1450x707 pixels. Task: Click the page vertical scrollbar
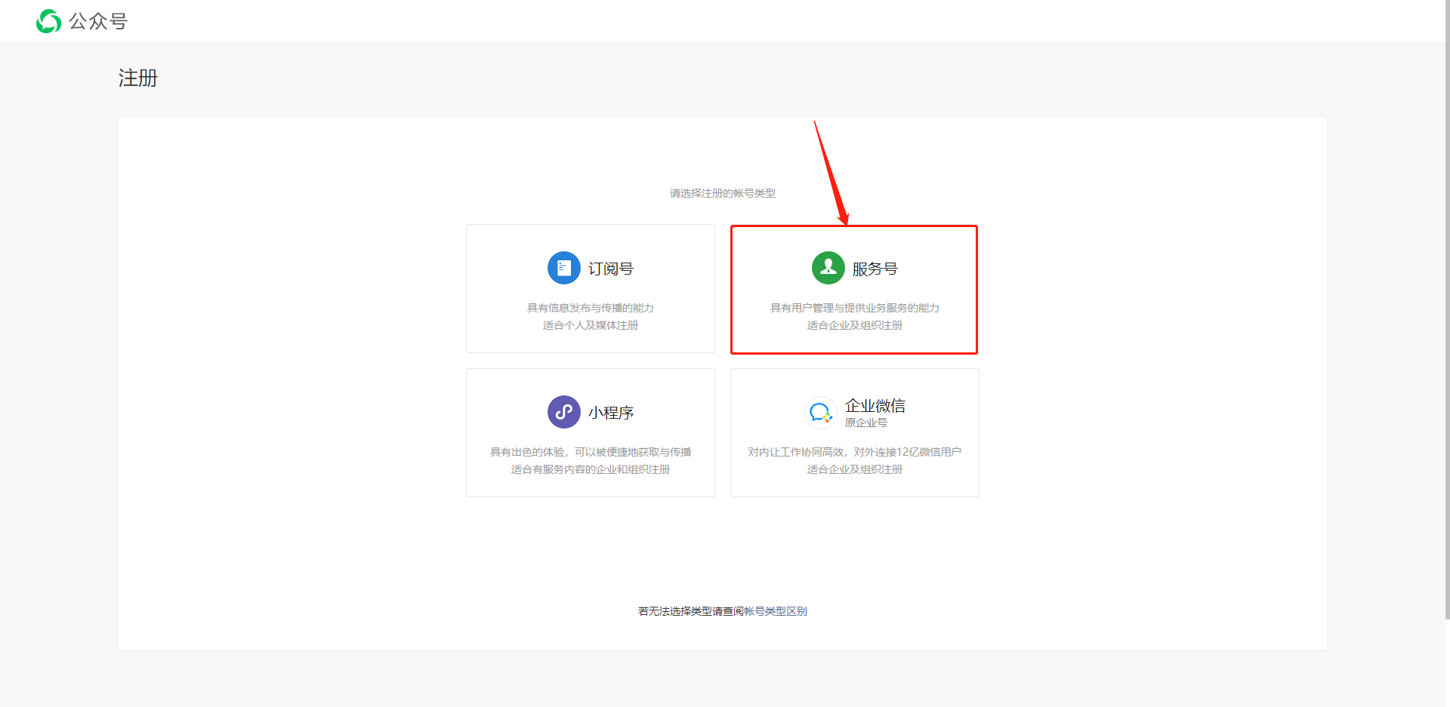(1447, 309)
